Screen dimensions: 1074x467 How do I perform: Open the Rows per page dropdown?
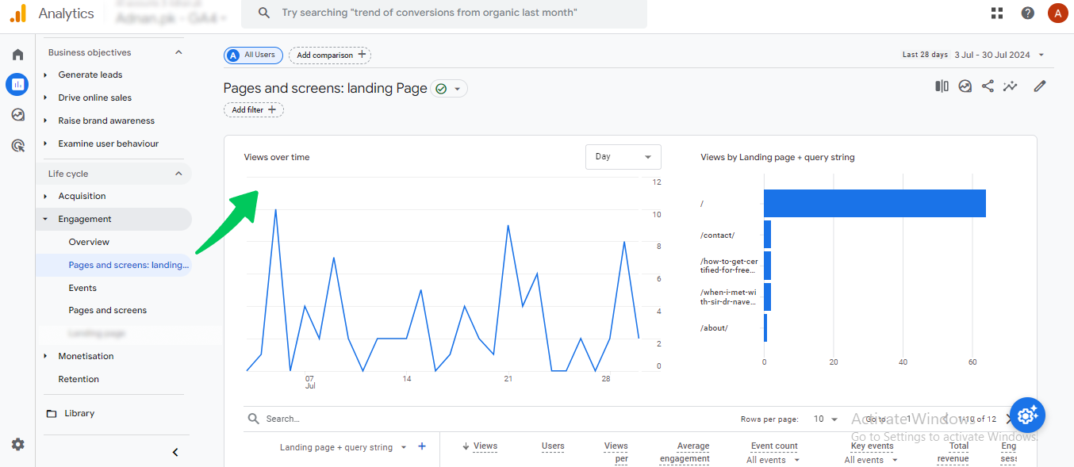coord(825,419)
